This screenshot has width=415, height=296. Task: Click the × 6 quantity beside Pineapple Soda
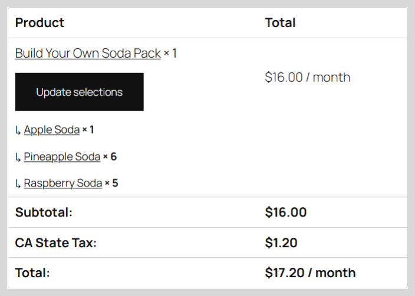(x=110, y=157)
